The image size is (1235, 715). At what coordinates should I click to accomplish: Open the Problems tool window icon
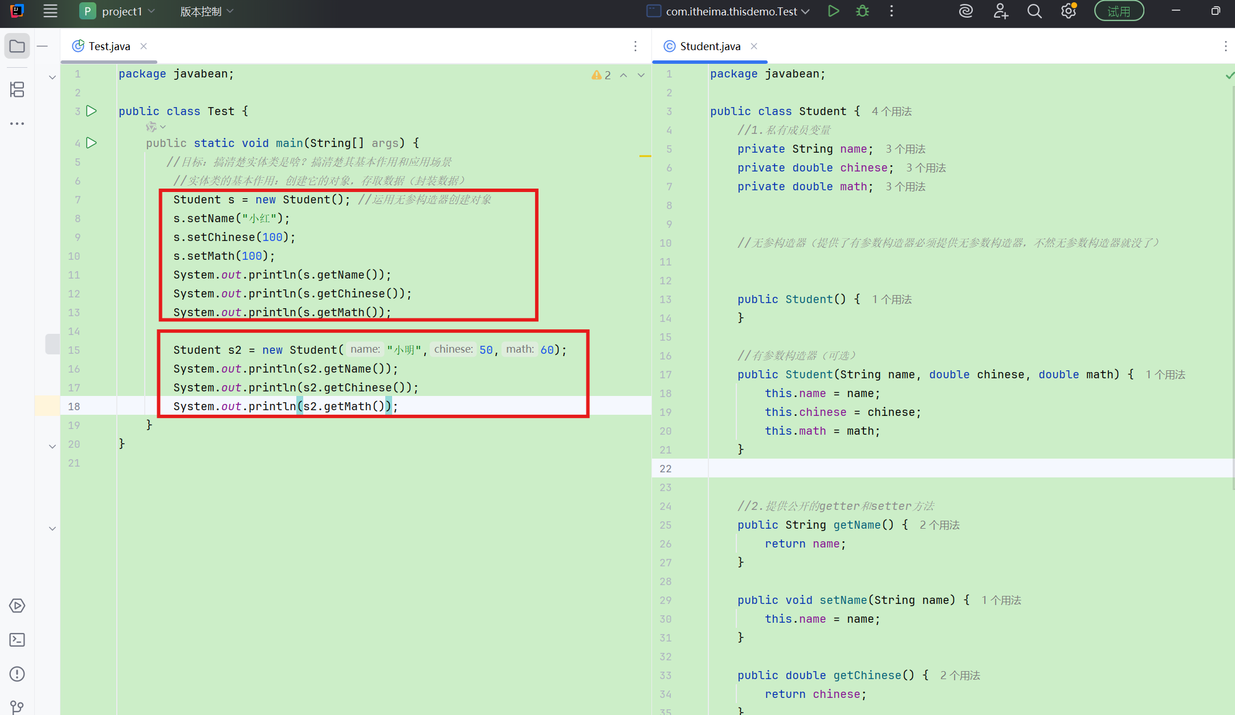click(x=17, y=674)
